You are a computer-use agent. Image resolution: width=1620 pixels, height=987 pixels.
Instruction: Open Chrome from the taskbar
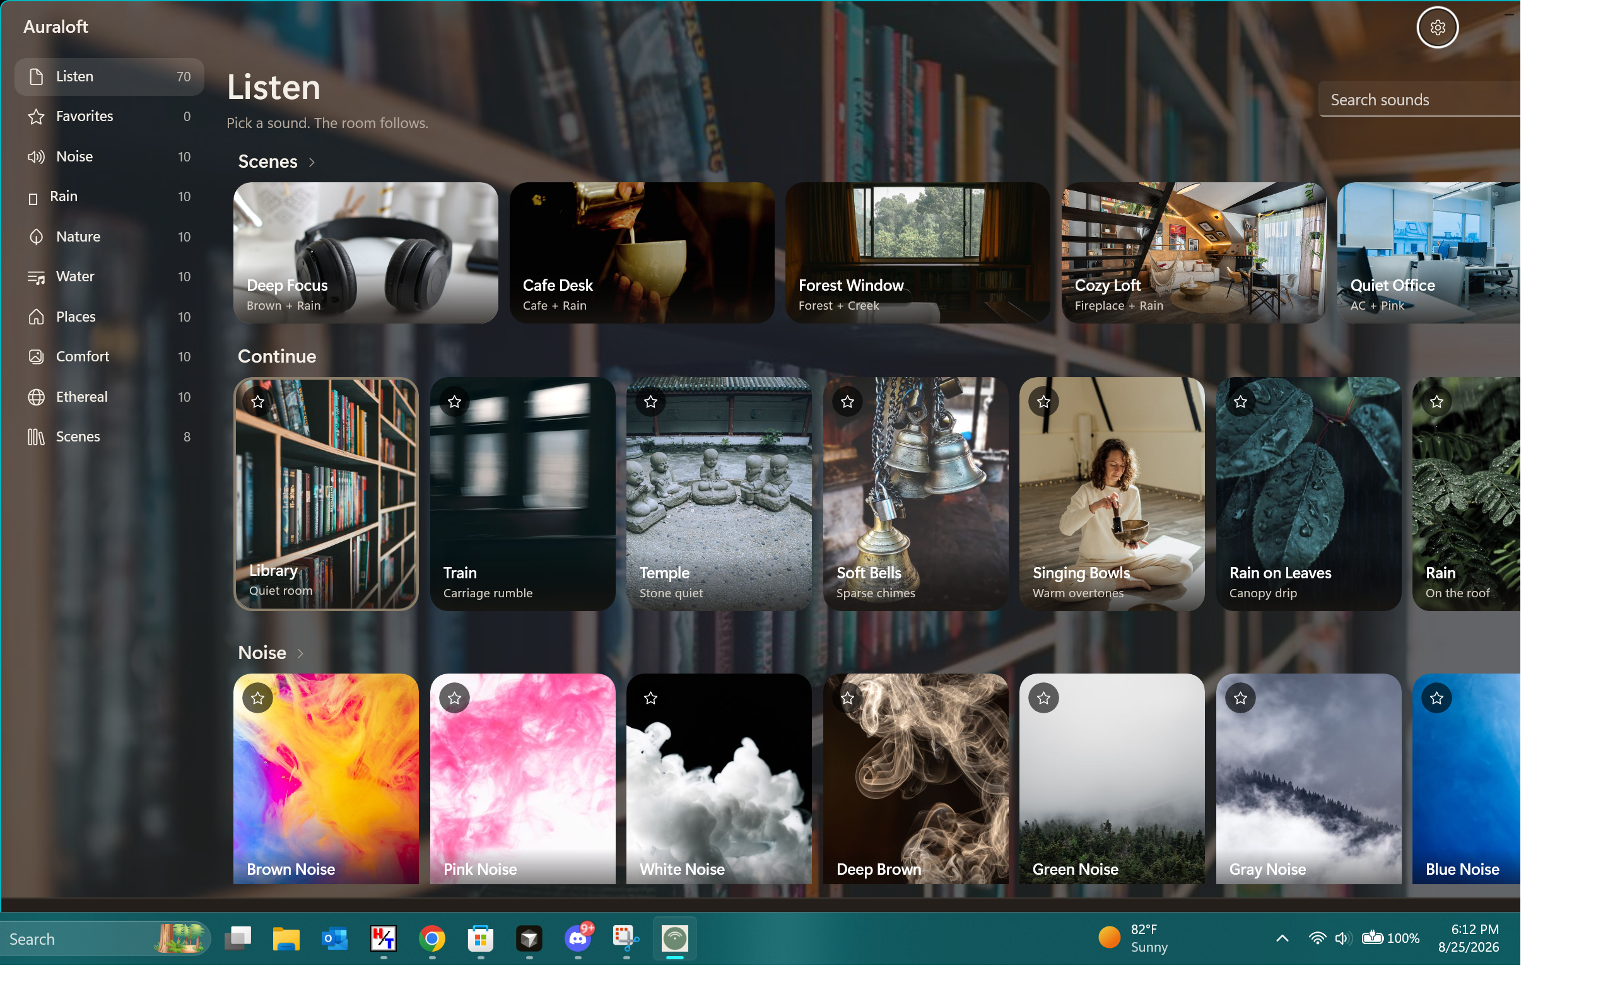[x=432, y=938]
